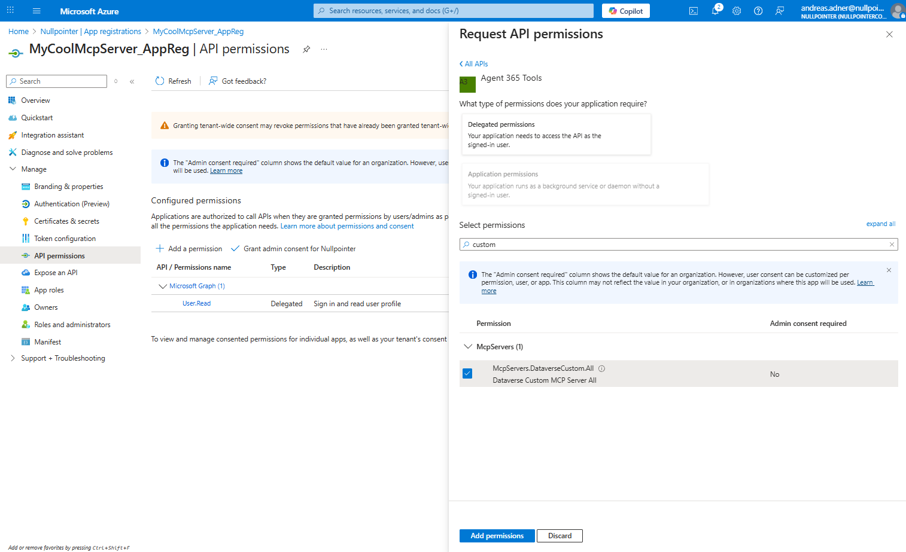
Task: Go back via the All APIs link
Action: pyautogui.click(x=473, y=64)
